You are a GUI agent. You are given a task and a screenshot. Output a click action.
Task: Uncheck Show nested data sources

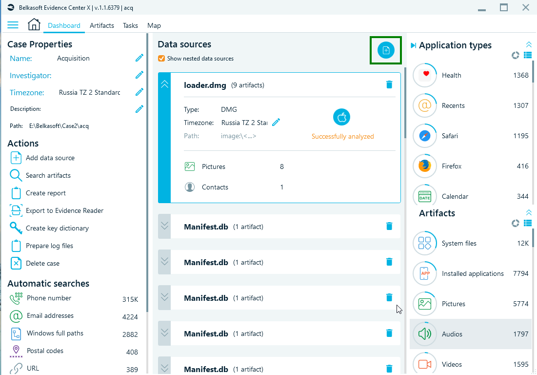click(x=161, y=59)
